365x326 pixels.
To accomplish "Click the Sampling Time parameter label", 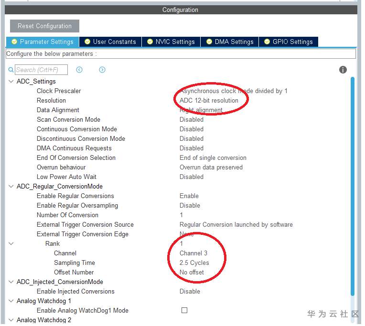I will coord(75,263).
